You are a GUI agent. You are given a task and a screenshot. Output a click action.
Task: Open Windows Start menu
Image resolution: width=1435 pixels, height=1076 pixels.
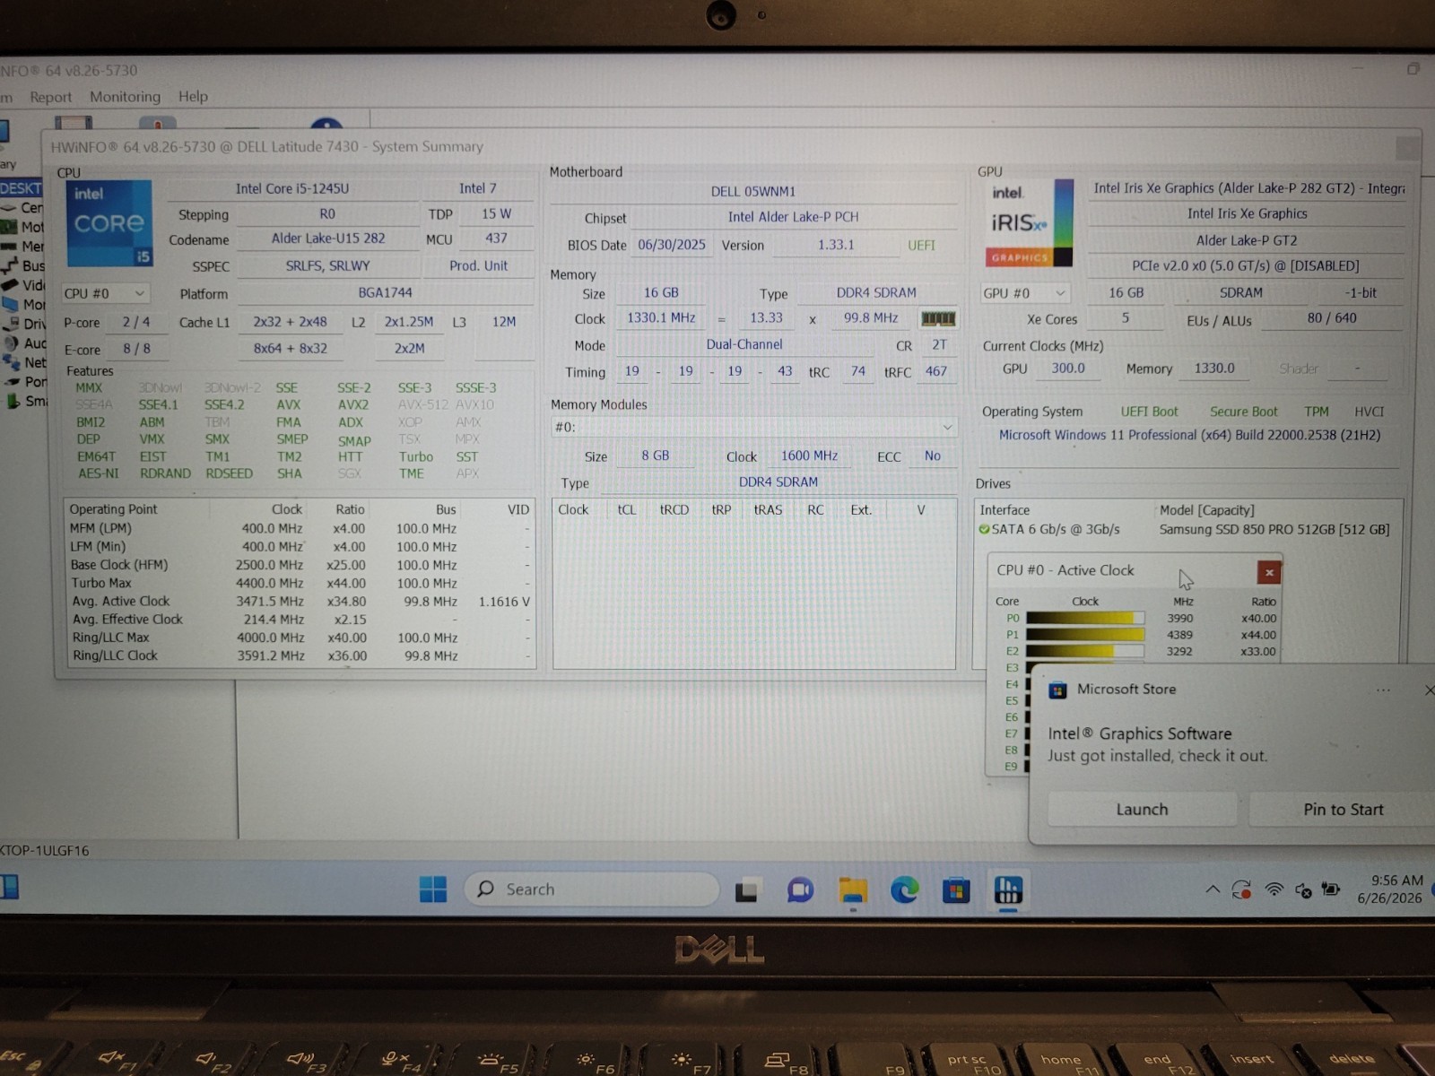coord(433,889)
